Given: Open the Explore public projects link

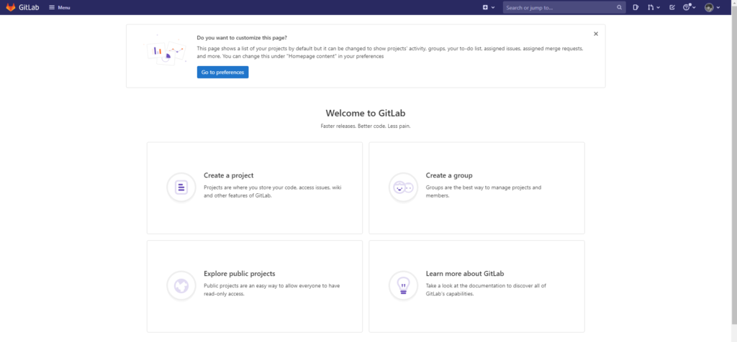Looking at the screenshot, I should click(x=239, y=273).
